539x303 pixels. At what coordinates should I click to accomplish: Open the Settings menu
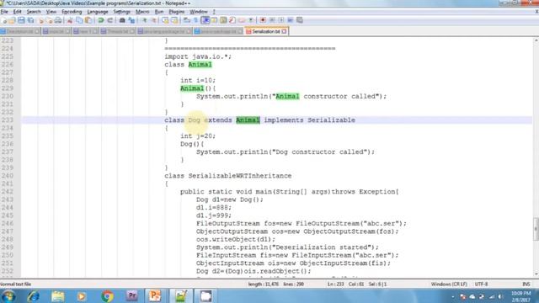pos(121,12)
